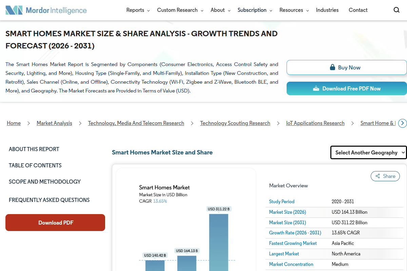The height and width of the screenshot is (271, 407).
Task: Expand the About menu chevron
Action: click(x=229, y=11)
